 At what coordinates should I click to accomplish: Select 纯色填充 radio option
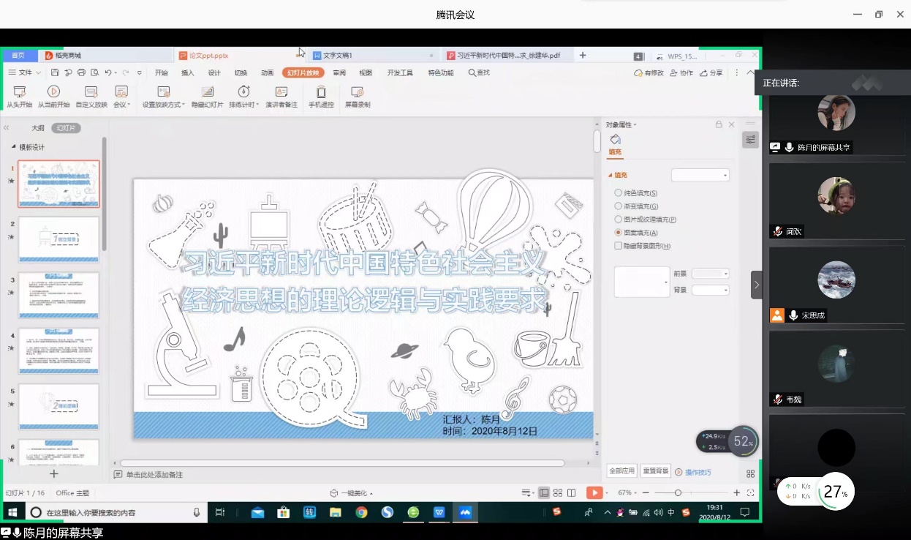click(619, 193)
